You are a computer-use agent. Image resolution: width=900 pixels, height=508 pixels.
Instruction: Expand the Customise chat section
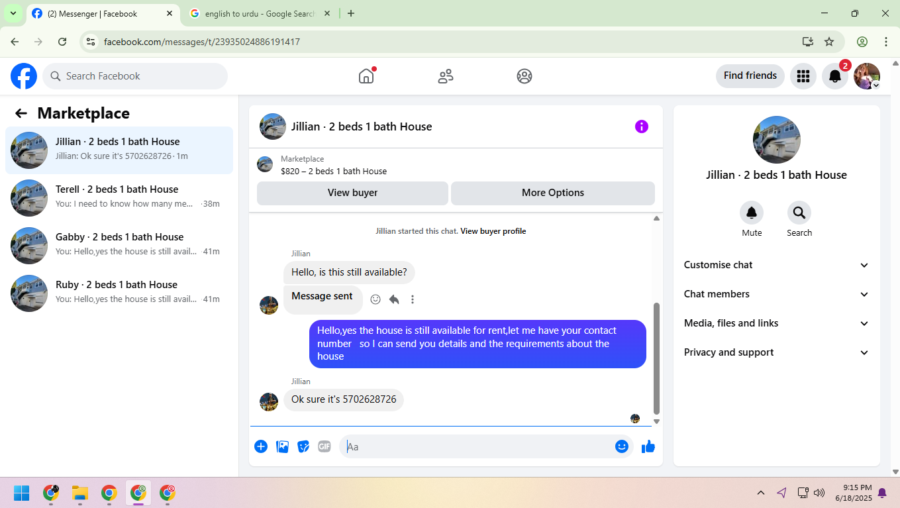click(776, 265)
